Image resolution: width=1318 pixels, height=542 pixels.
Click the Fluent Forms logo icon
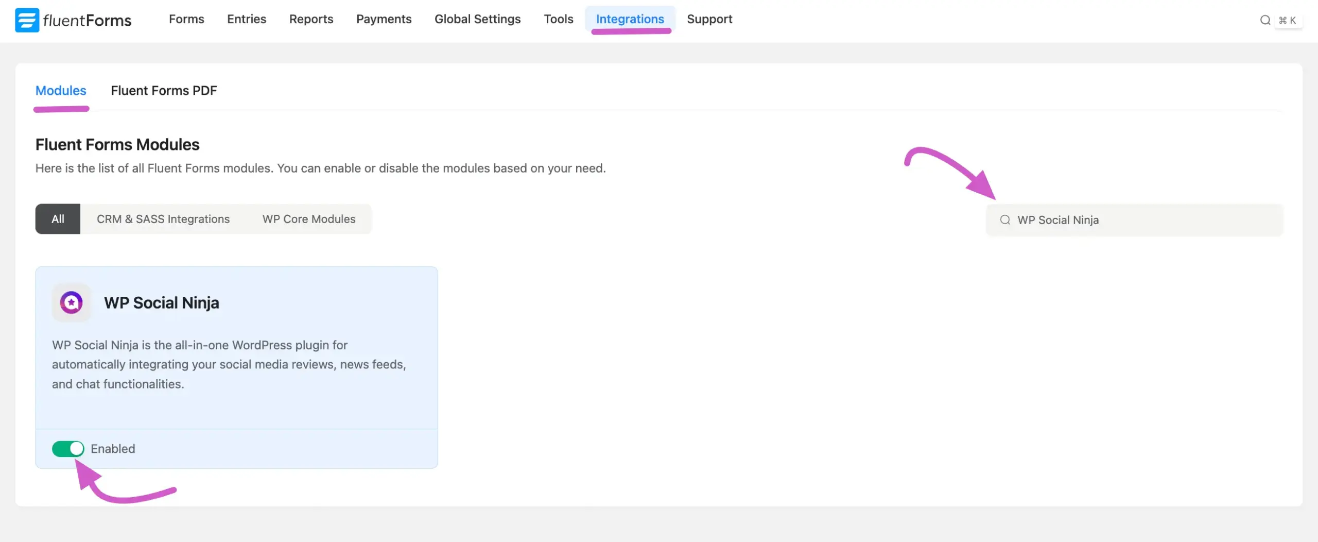pyautogui.click(x=27, y=20)
